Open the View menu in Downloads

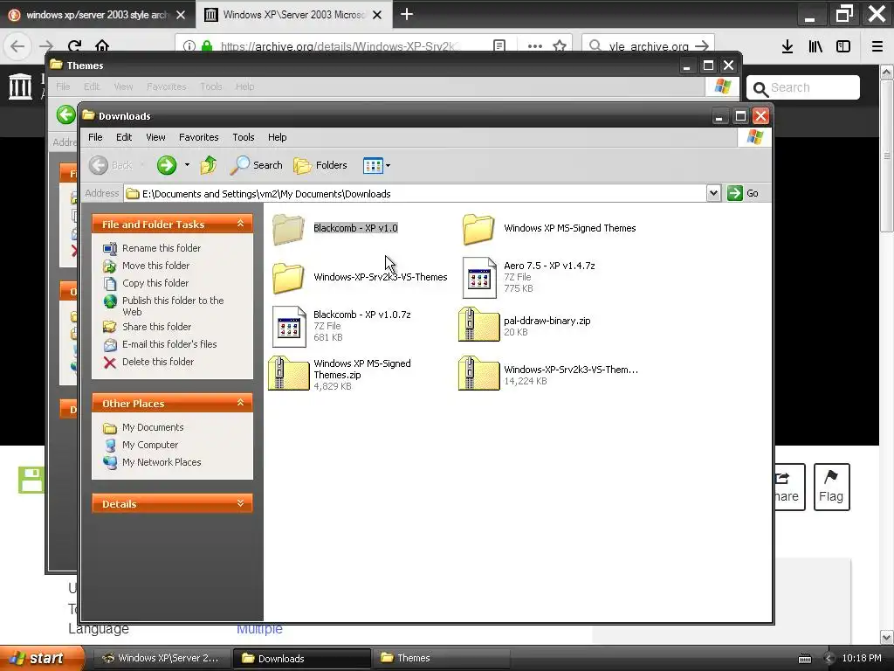(155, 137)
